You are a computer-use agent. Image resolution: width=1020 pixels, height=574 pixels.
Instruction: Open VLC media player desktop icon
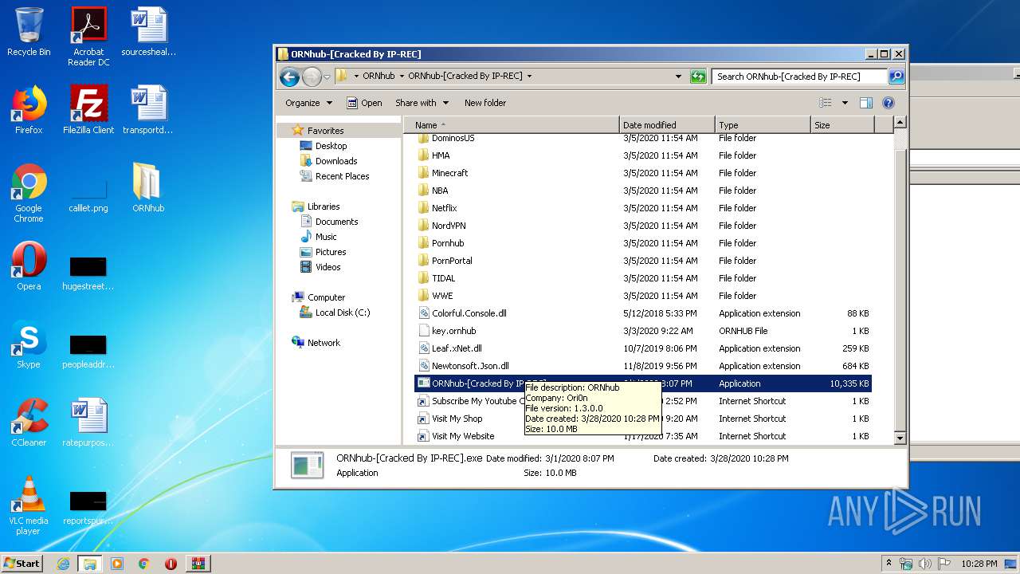(x=29, y=505)
